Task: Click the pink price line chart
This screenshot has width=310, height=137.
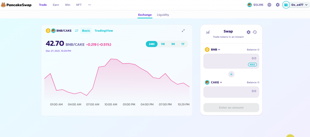Action: point(117,78)
